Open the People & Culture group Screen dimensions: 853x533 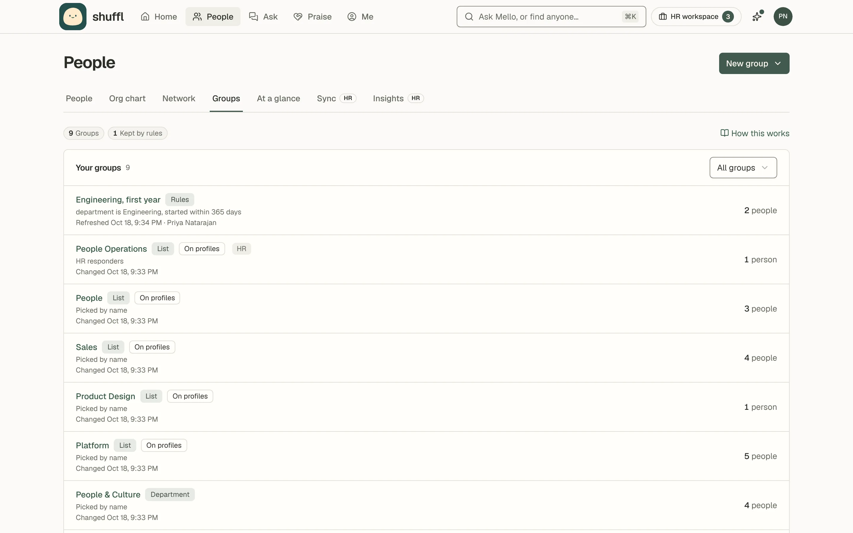click(x=108, y=495)
